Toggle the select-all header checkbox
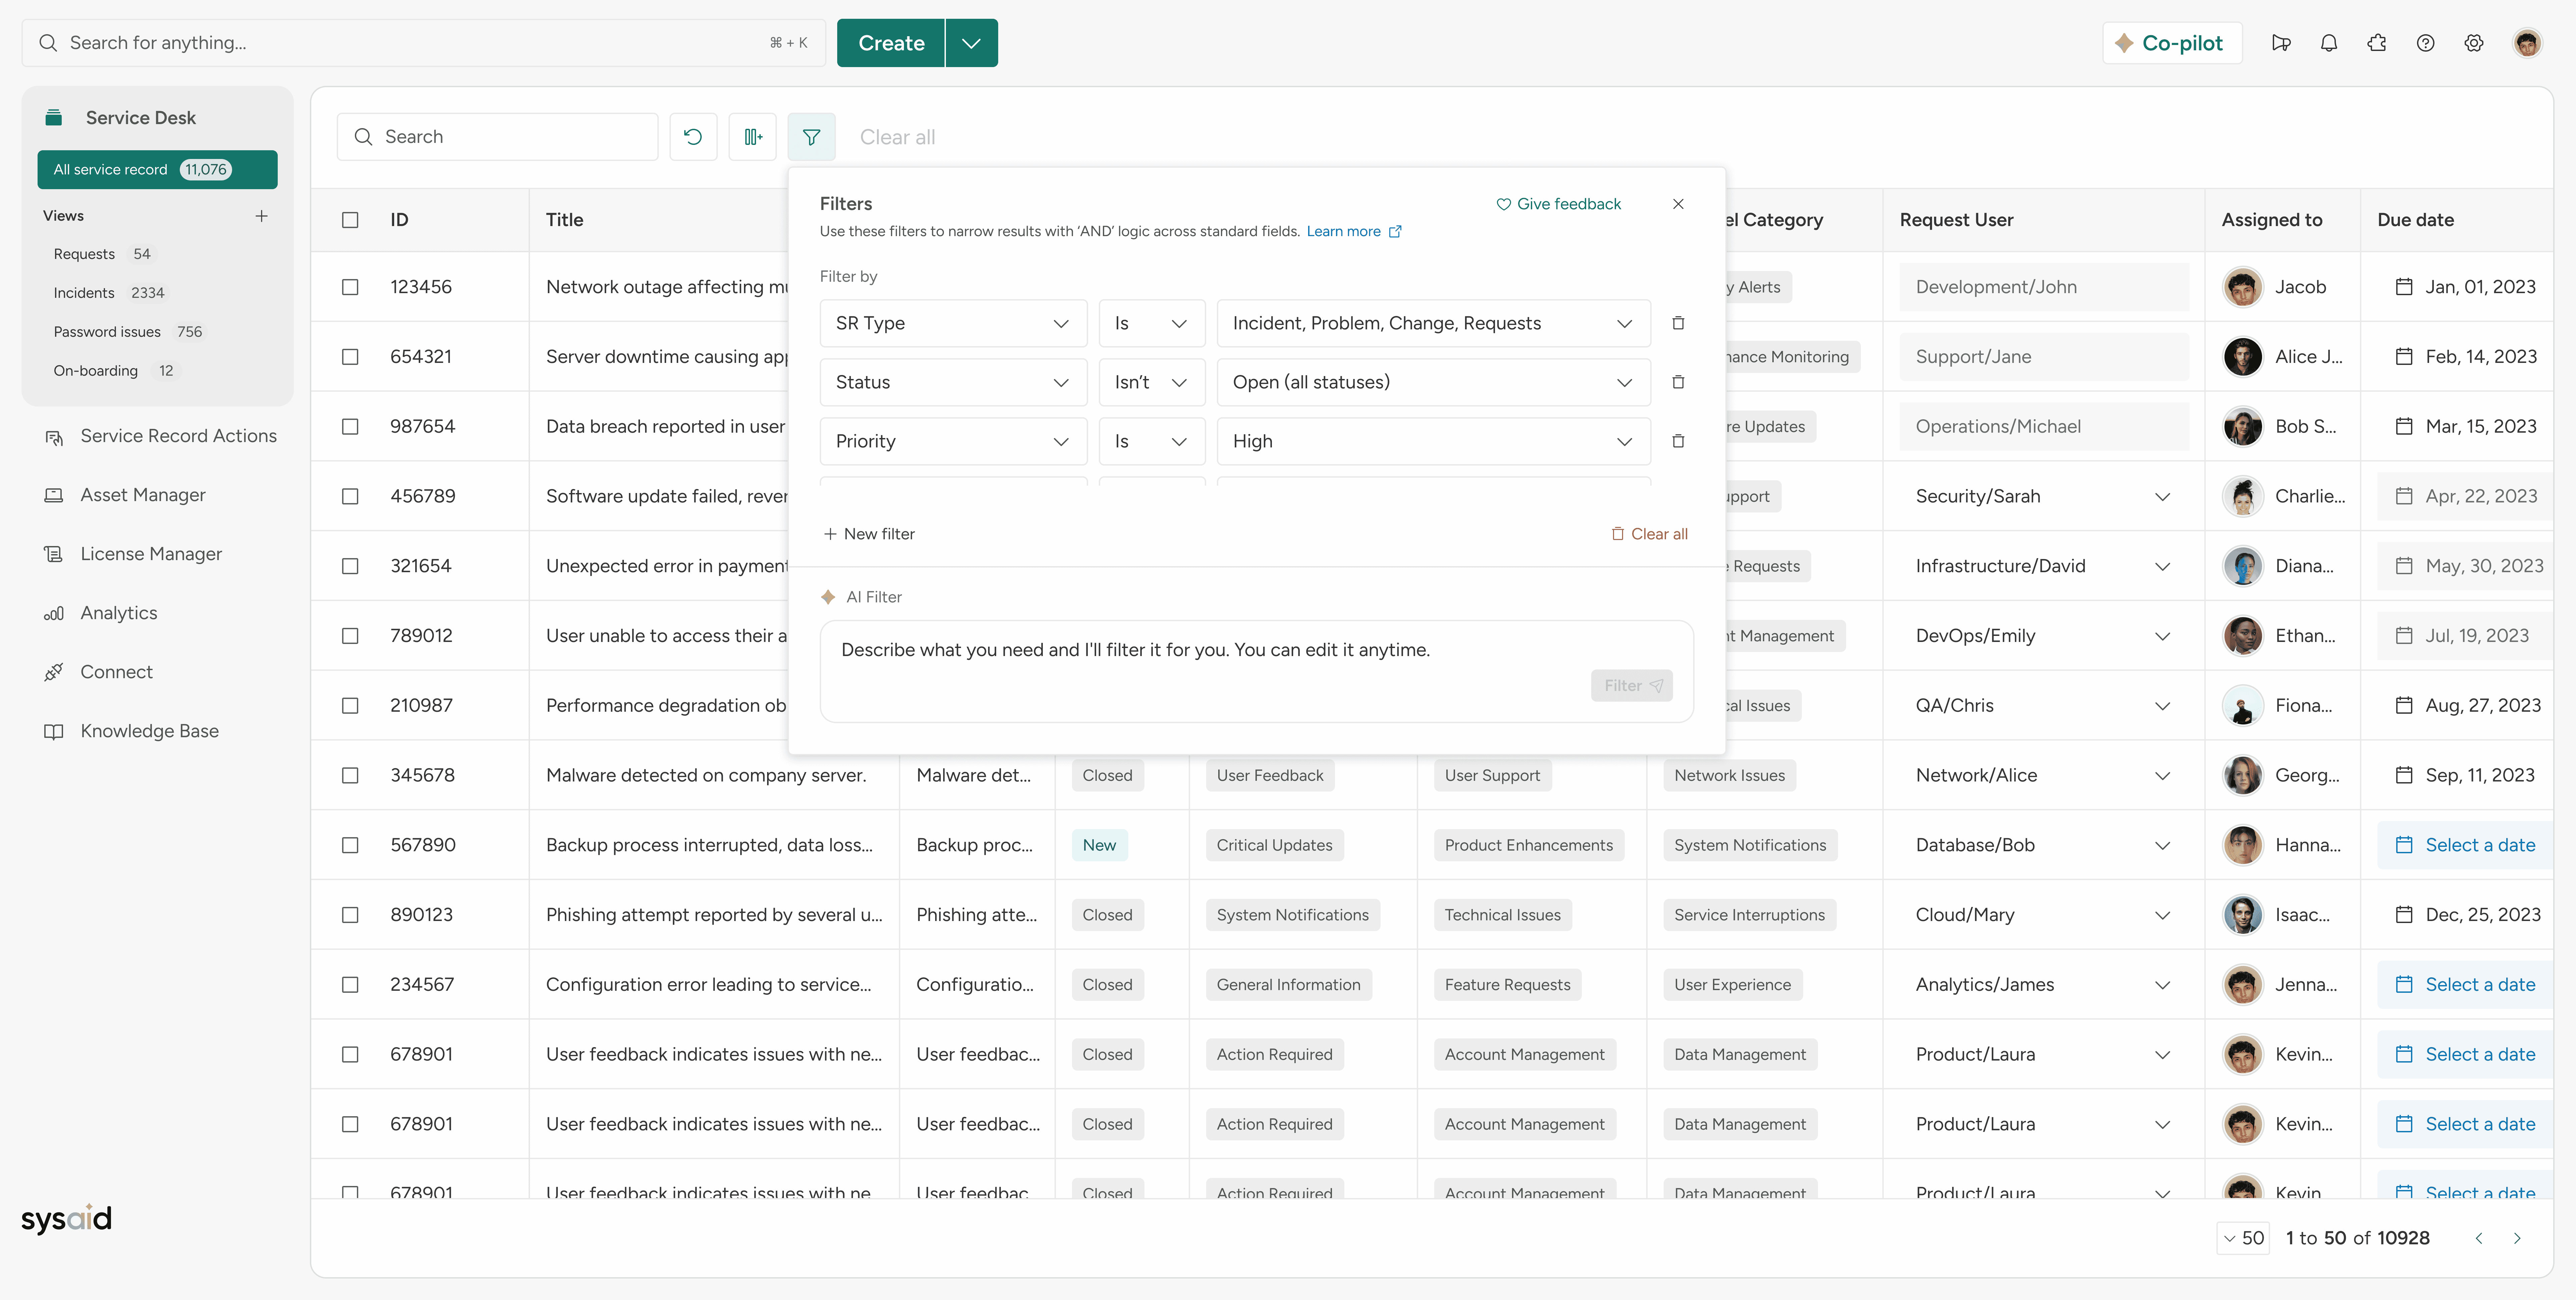Screen dimensions: 2576x1300 (x=350, y=220)
